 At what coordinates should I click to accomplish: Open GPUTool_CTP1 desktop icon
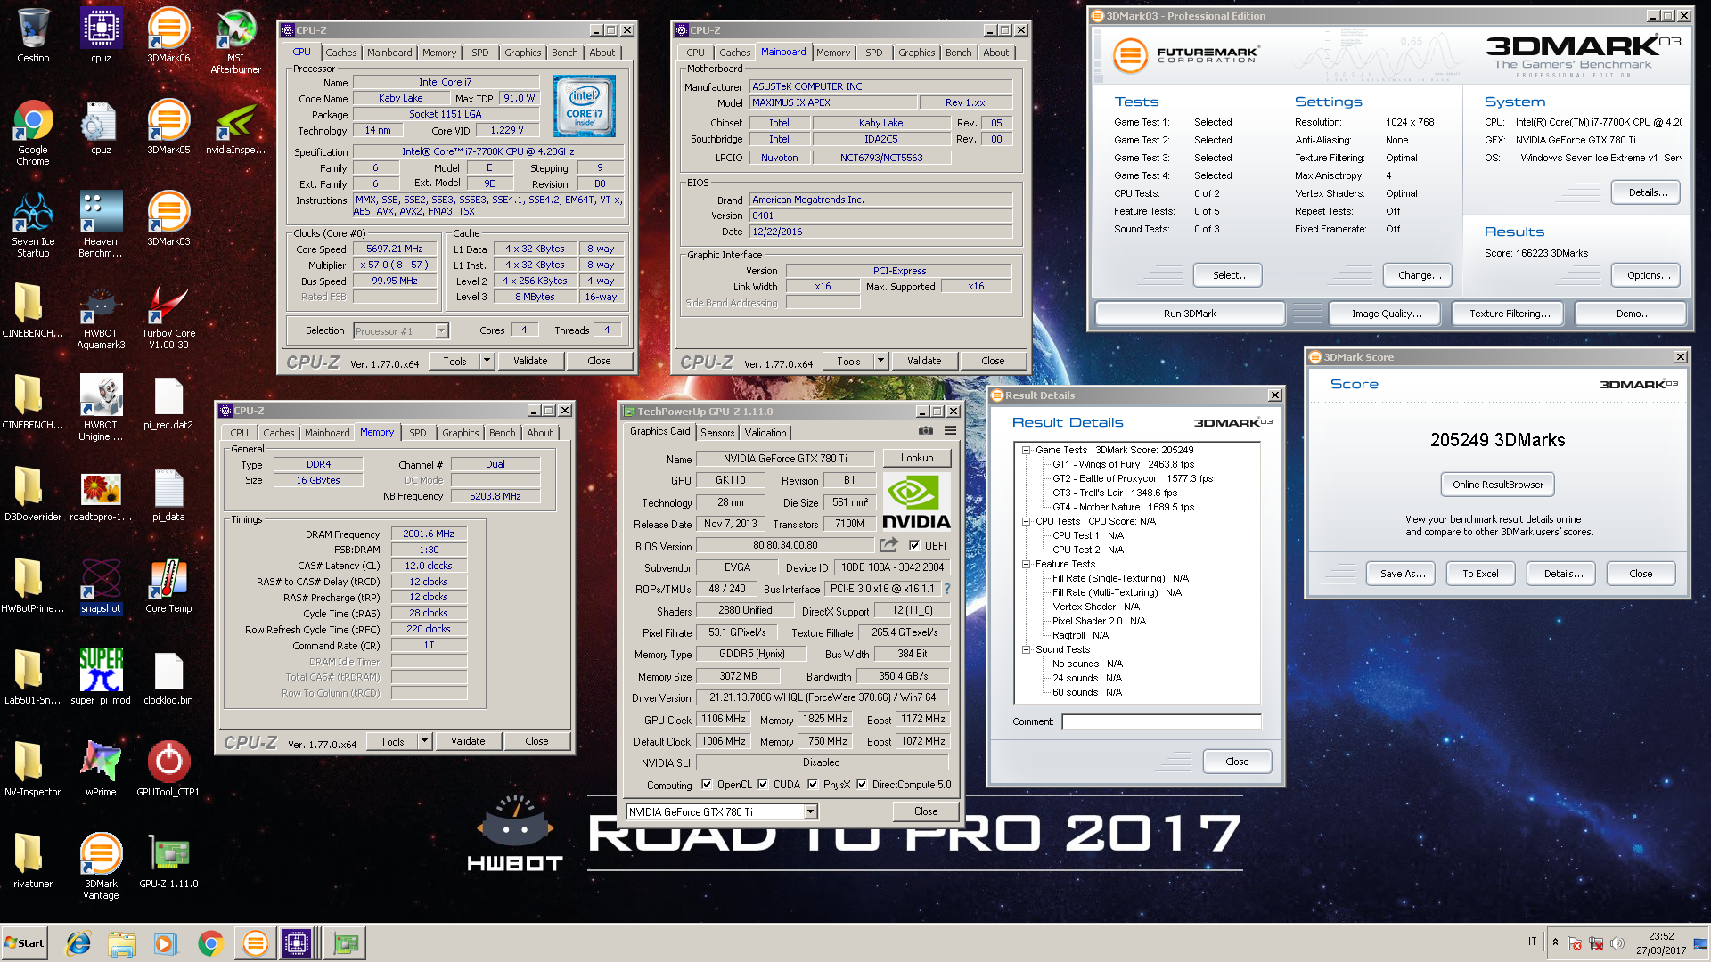point(168,770)
